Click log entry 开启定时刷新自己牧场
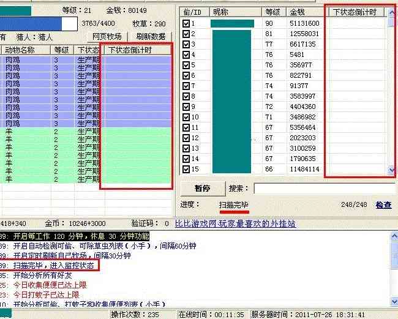This screenshot has height=319, width=398. [x=72, y=255]
